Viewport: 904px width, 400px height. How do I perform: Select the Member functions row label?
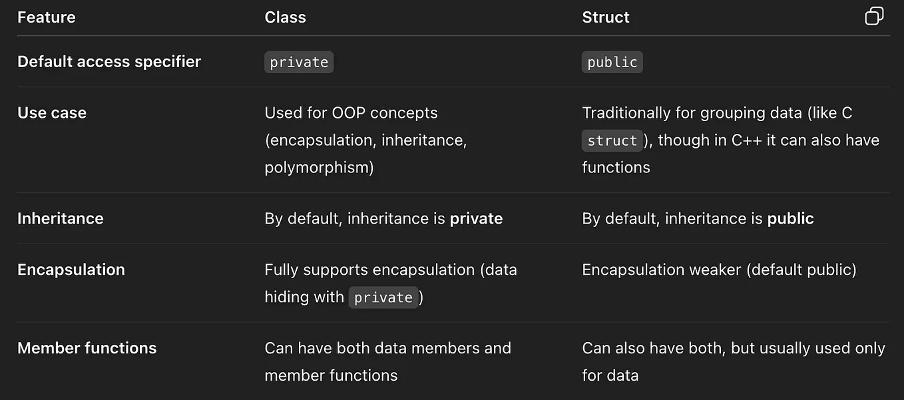(x=87, y=348)
